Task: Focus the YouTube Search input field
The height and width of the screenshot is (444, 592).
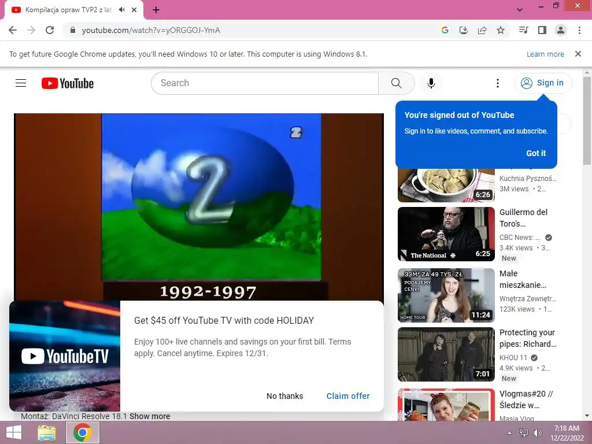Action: [265, 83]
